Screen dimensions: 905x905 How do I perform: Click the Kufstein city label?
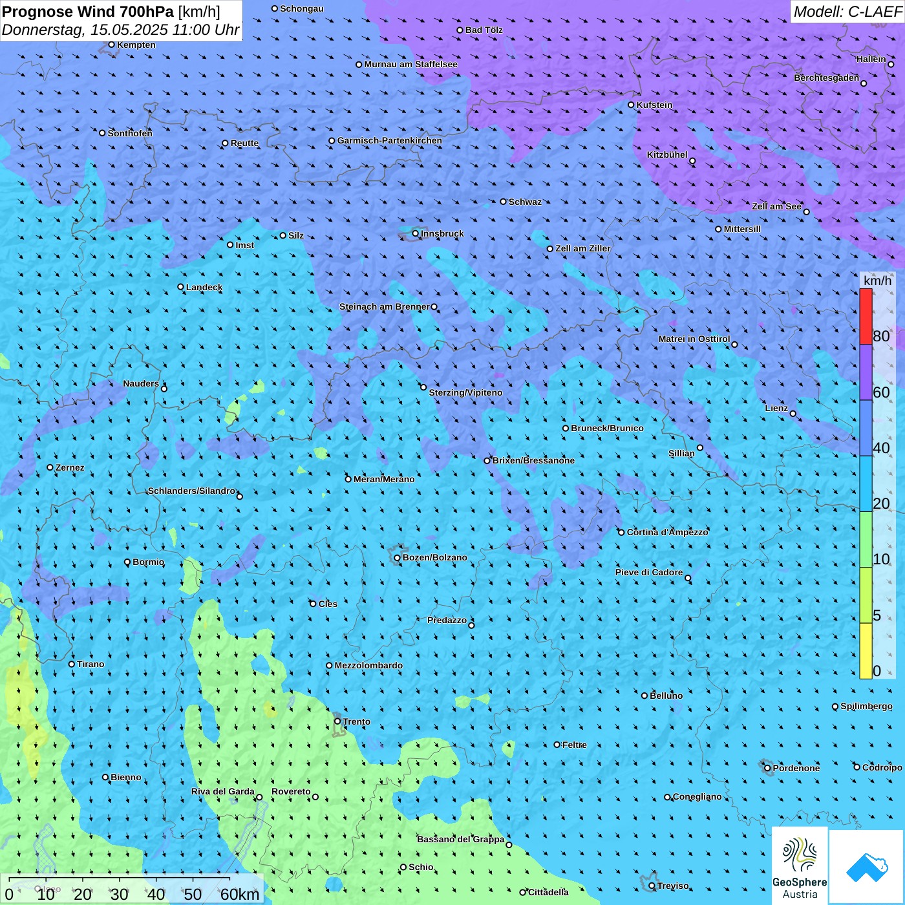[x=654, y=105]
